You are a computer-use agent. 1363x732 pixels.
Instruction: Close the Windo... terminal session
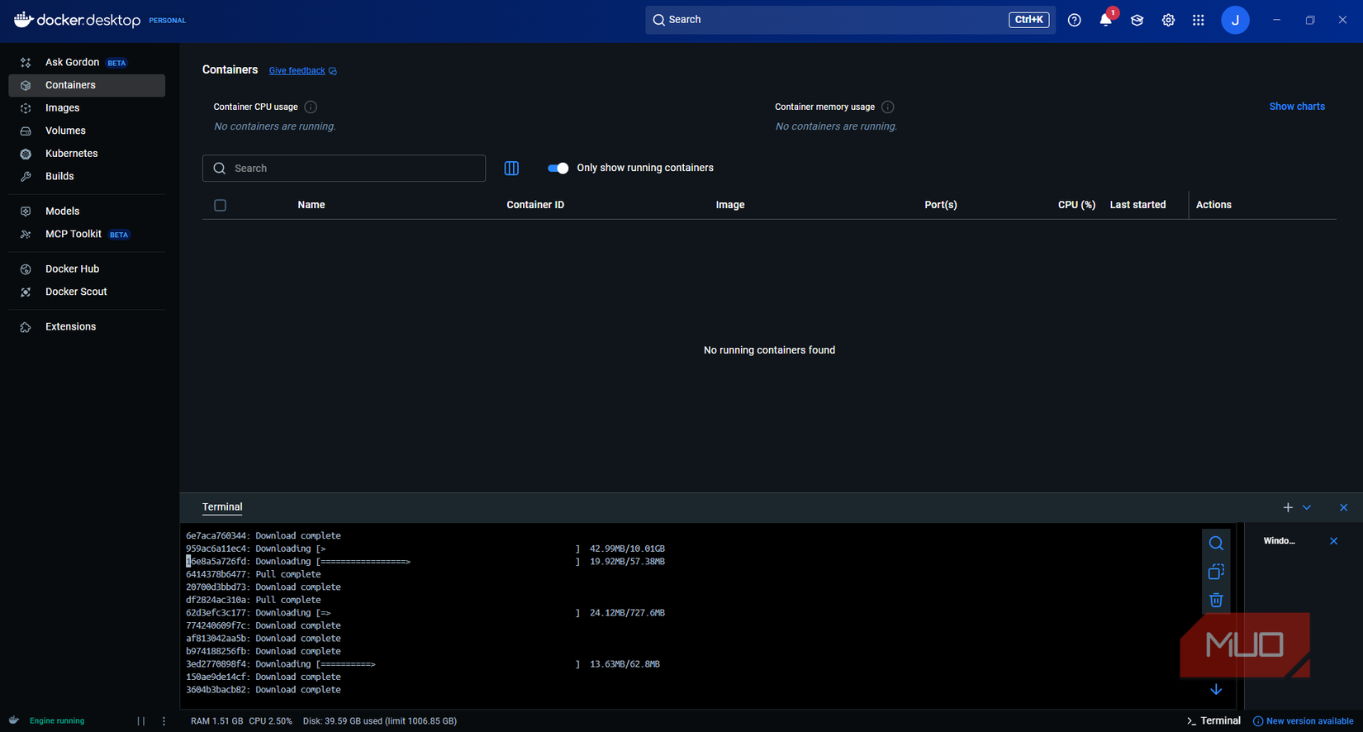(x=1333, y=541)
